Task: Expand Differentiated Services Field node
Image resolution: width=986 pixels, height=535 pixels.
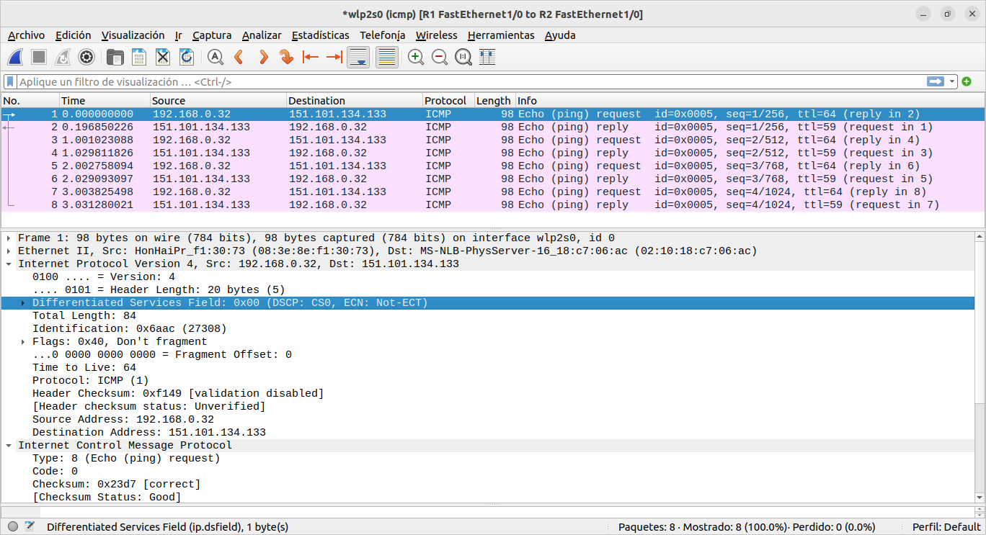Action: coord(23,302)
